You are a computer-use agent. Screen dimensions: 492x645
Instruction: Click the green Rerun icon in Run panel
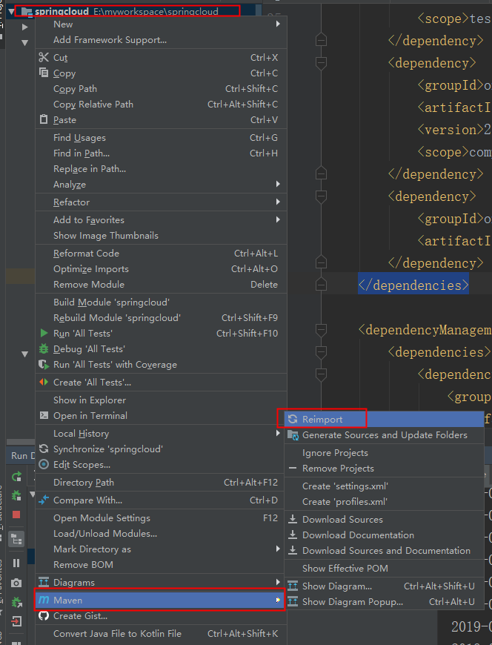[16, 477]
